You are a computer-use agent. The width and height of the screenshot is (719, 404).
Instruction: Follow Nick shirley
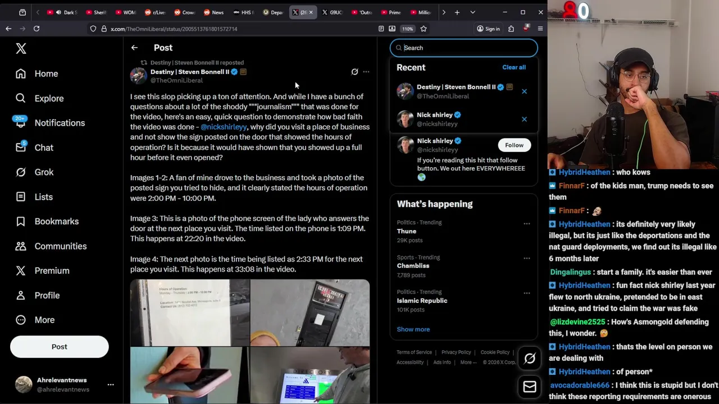coord(514,145)
